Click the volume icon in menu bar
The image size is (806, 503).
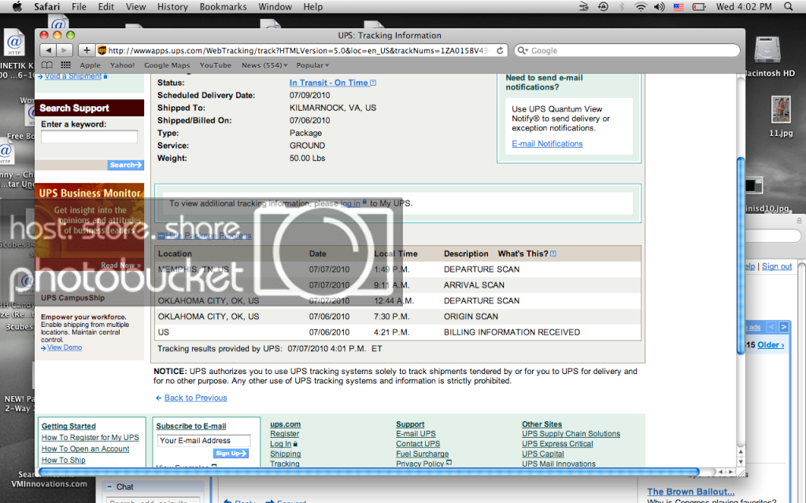(659, 6)
